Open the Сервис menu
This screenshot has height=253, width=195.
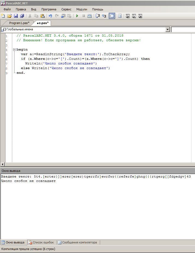66,9
